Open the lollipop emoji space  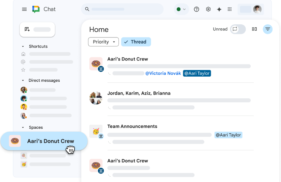(24, 155)
